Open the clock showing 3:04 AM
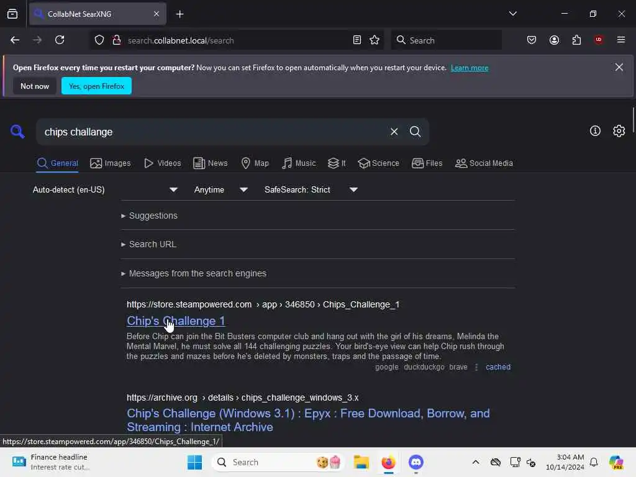This screenshot has height=477, width=636. (x=565, y=462)
